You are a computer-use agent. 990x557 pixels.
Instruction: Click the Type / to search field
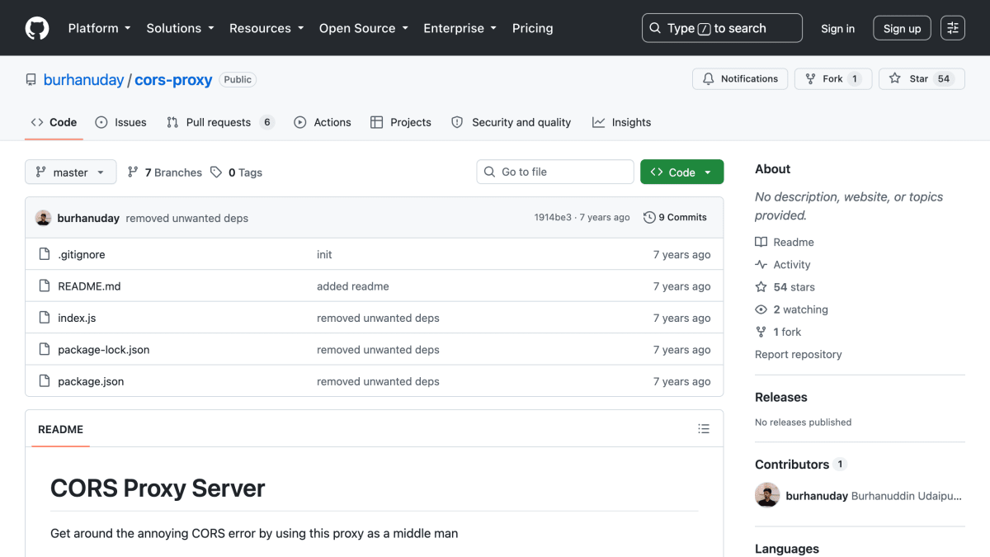point(722,28)
